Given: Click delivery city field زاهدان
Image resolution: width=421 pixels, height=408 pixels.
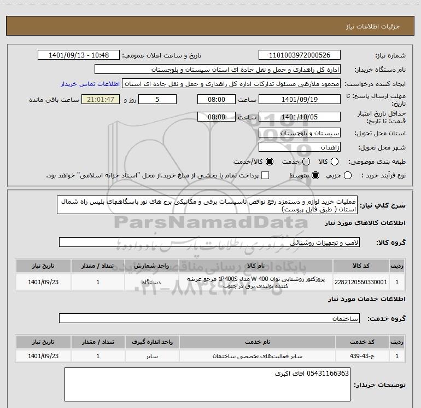Looking at the screenshot, I should [300, 147].
